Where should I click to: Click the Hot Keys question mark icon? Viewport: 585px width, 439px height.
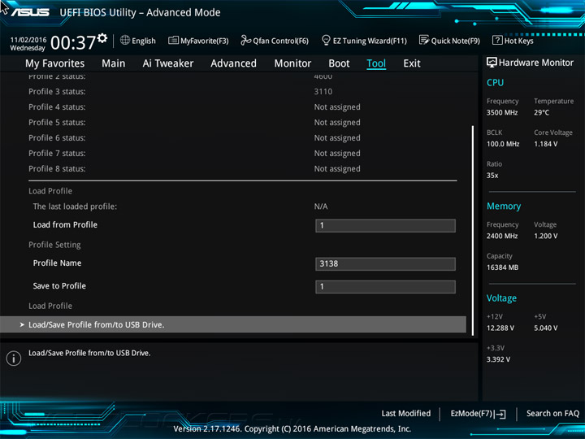(x=497, y=40)
